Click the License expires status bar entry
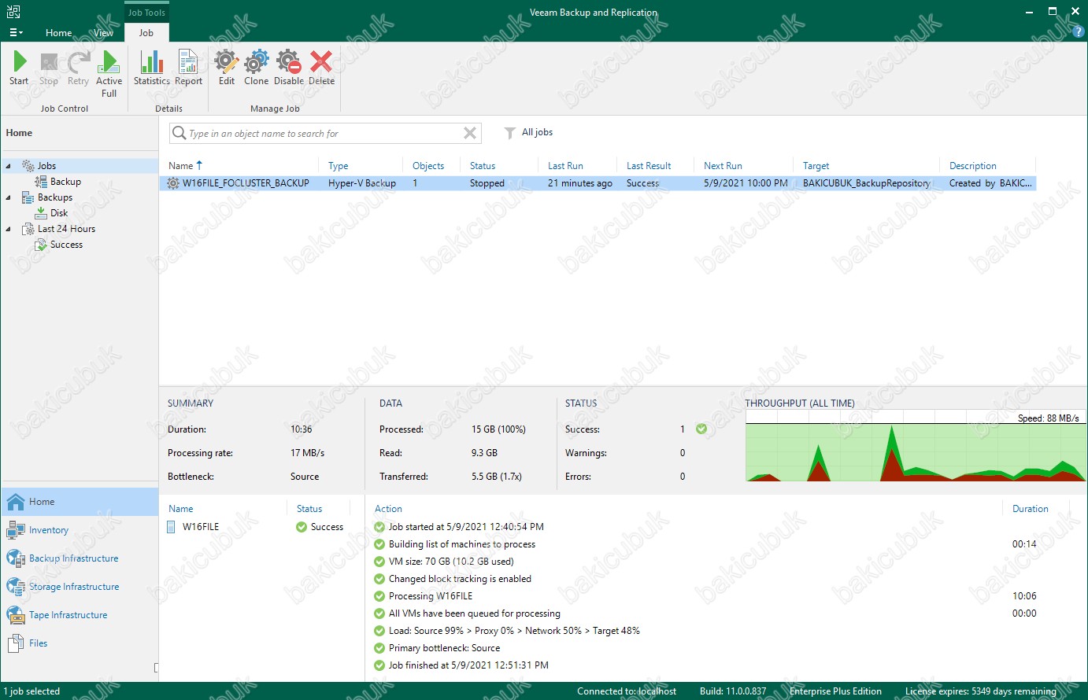Screen dimensions: 1088x700 tap(980, 691)
